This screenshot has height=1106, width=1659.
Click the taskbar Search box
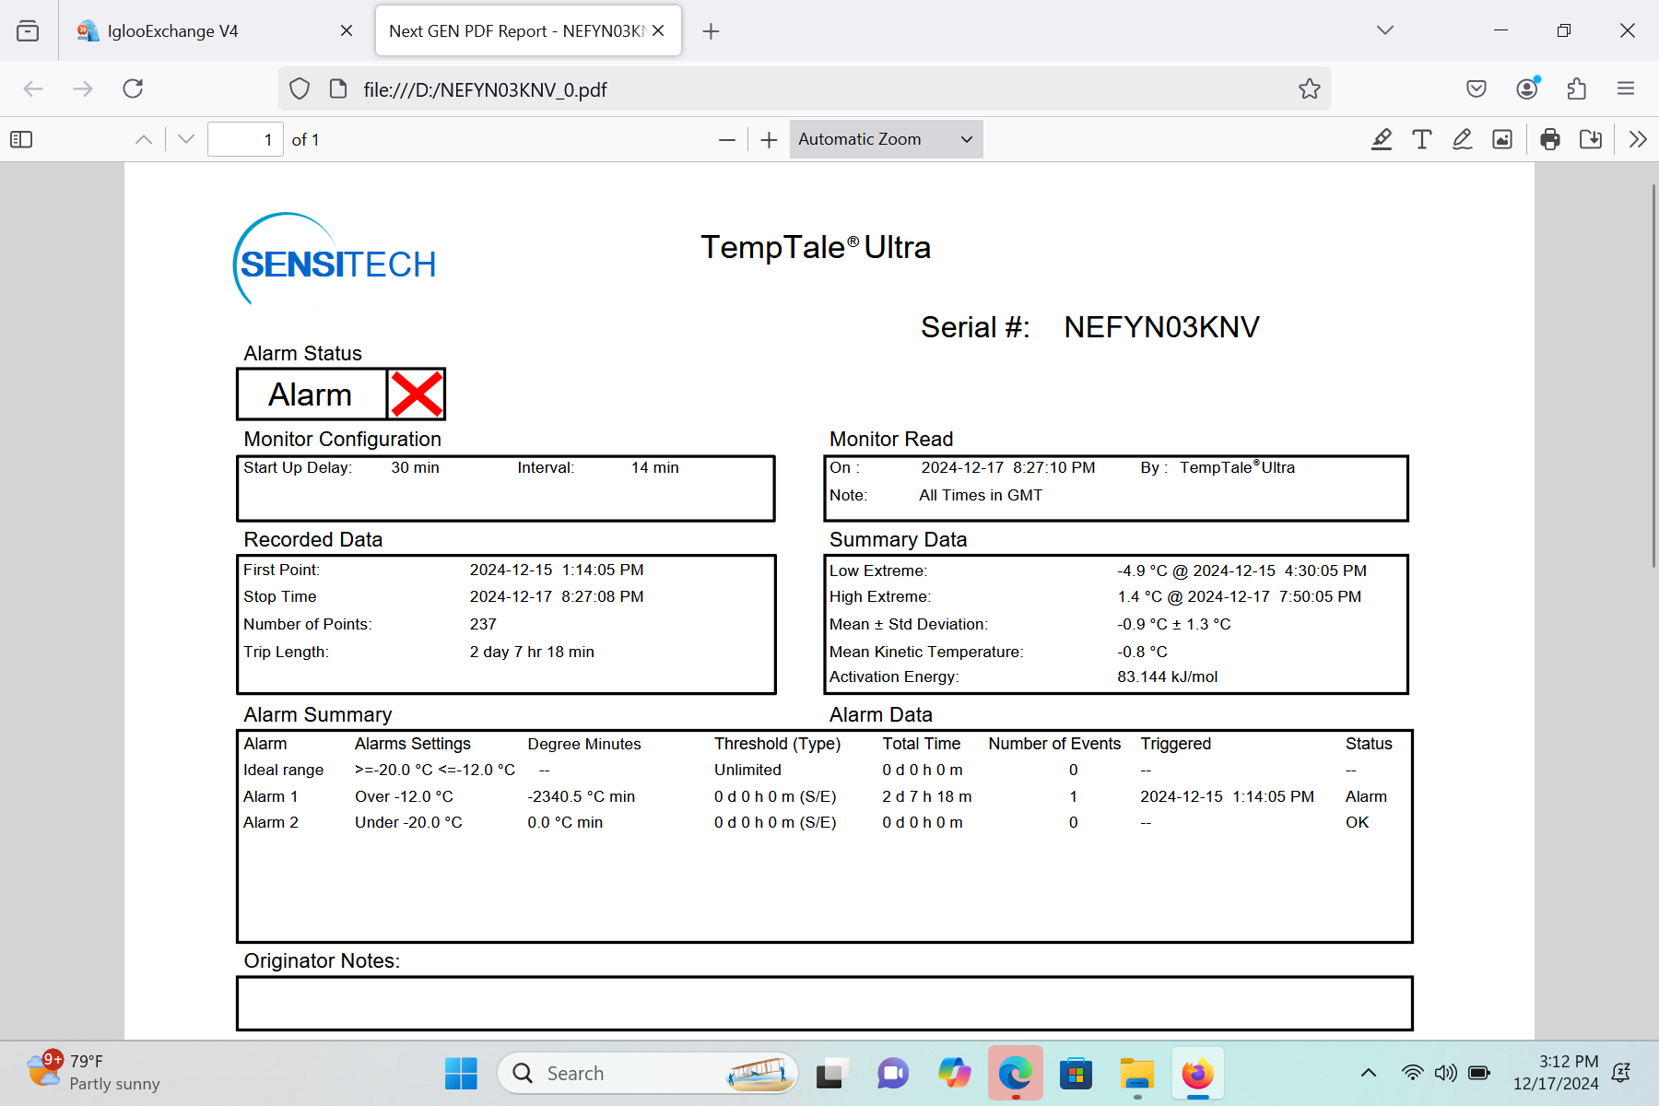[648, 1073]
